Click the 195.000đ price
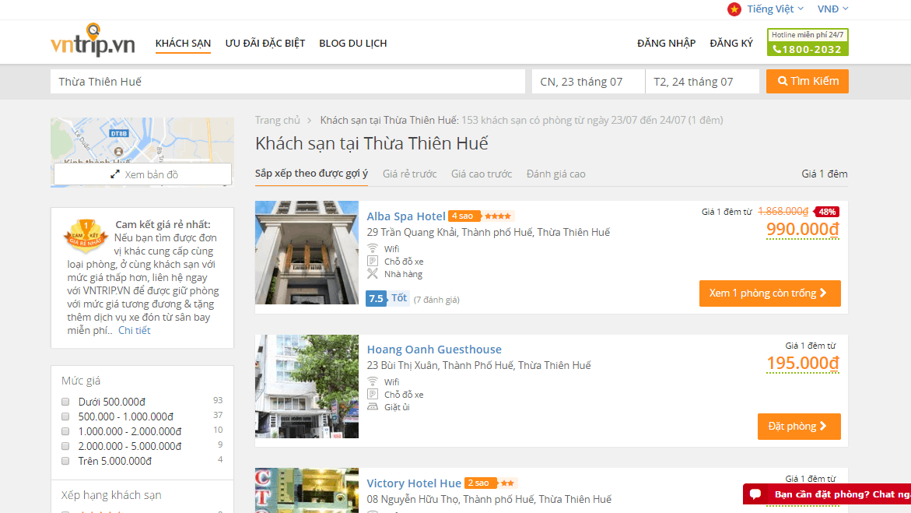Viewport: 911px width, 513px height. pyautogui.click(x=803, y=363)
